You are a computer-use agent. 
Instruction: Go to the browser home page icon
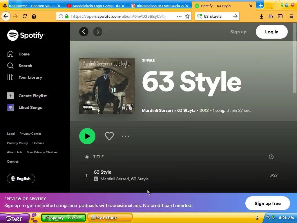click(34, 16)
